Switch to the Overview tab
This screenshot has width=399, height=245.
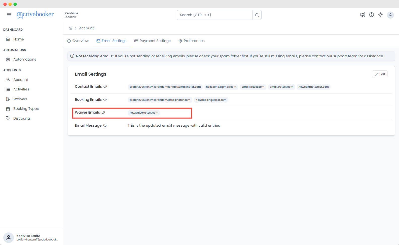(78, 41)
